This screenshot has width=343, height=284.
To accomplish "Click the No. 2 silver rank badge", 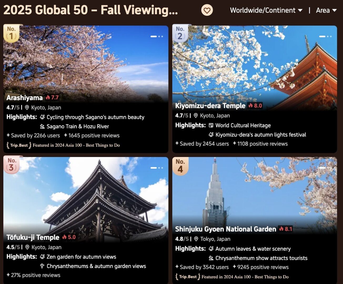I will tap(180, 33).
